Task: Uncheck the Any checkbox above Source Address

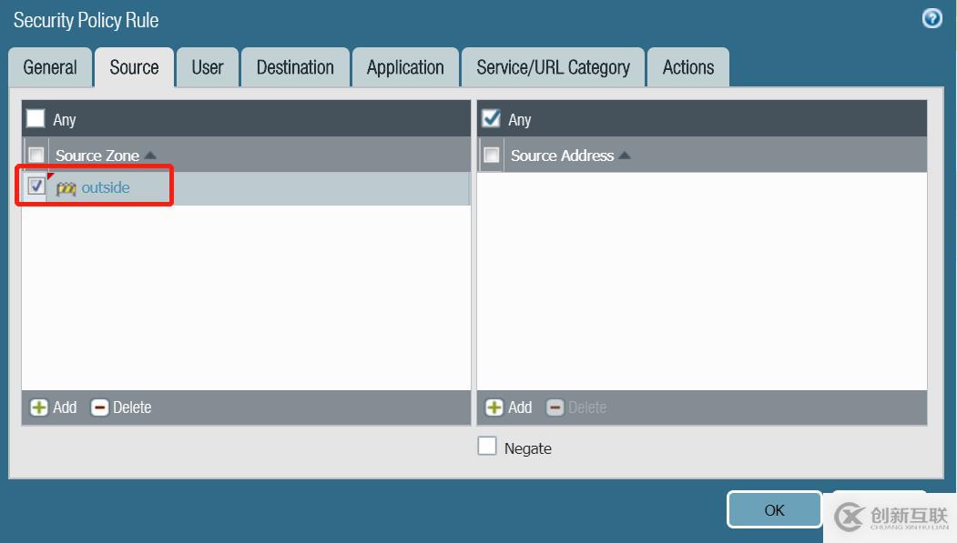Action: click(x=491, y=118)
